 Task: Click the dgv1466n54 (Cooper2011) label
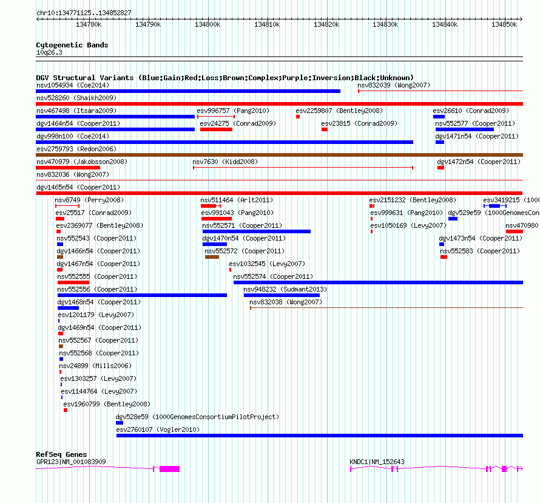coord(98,251)
